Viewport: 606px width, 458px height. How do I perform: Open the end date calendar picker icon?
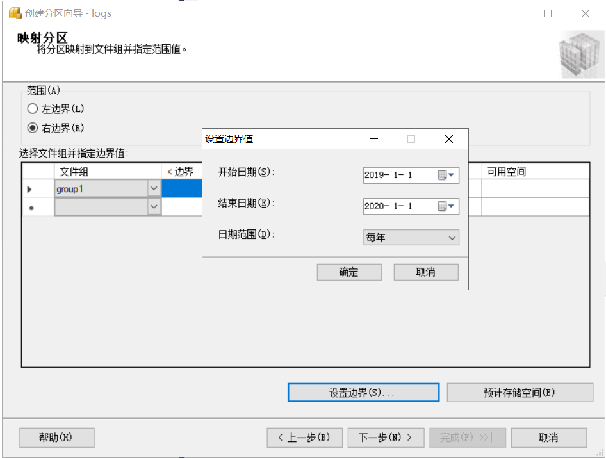coord(446,206)
